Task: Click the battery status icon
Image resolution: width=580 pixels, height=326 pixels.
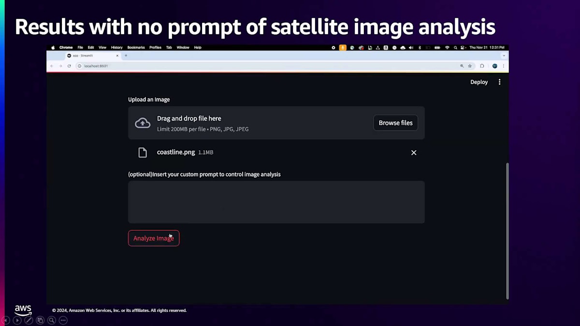Action: pos(437,48)
